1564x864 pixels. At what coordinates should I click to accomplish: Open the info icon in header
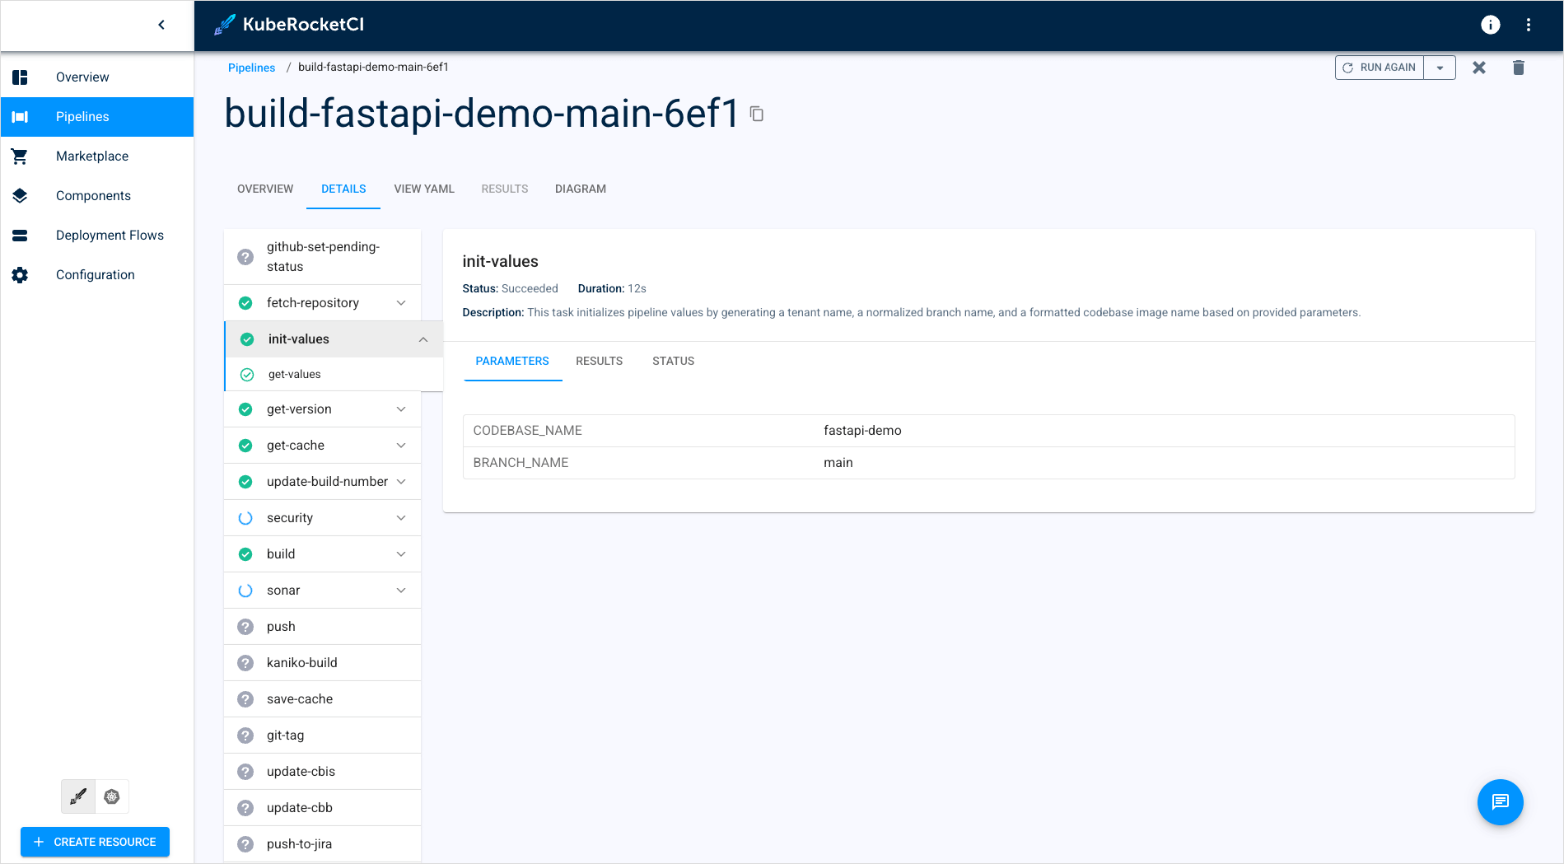point(1490,25)
